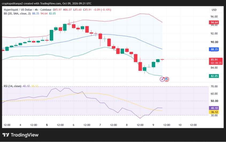The height and width of the screenshot is (142, 226).
Task: Click the change value −0.09 (−0.10%)
Action: click(x=102, y=10)
